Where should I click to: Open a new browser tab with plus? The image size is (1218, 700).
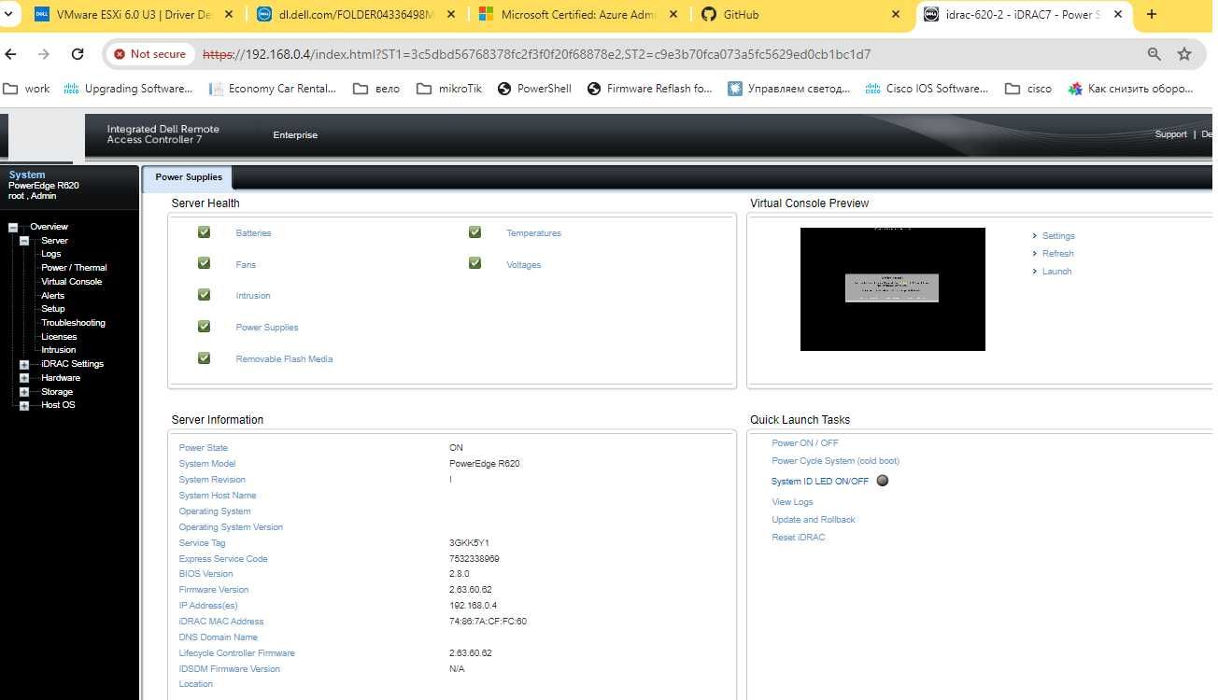(1152, 14)
